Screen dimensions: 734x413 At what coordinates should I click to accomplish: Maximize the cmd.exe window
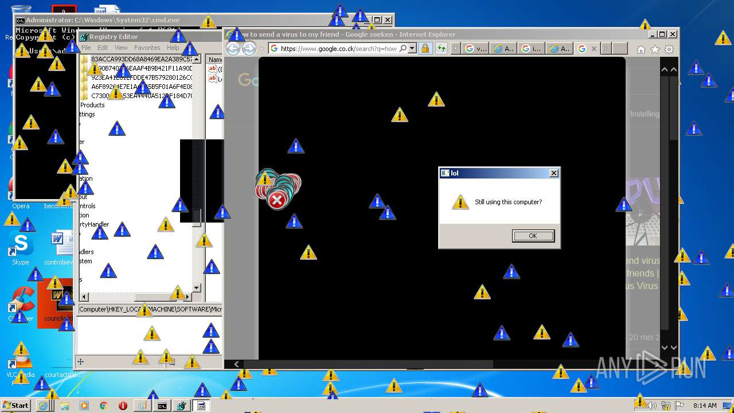pos(377,20)
